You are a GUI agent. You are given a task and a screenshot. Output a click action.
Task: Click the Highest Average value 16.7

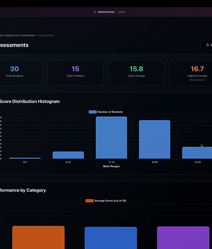click(x=197, y=69)
